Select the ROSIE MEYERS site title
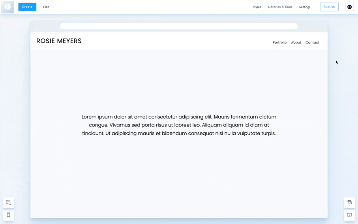Viewport: 358px width, 224px height. coord(59,41)
